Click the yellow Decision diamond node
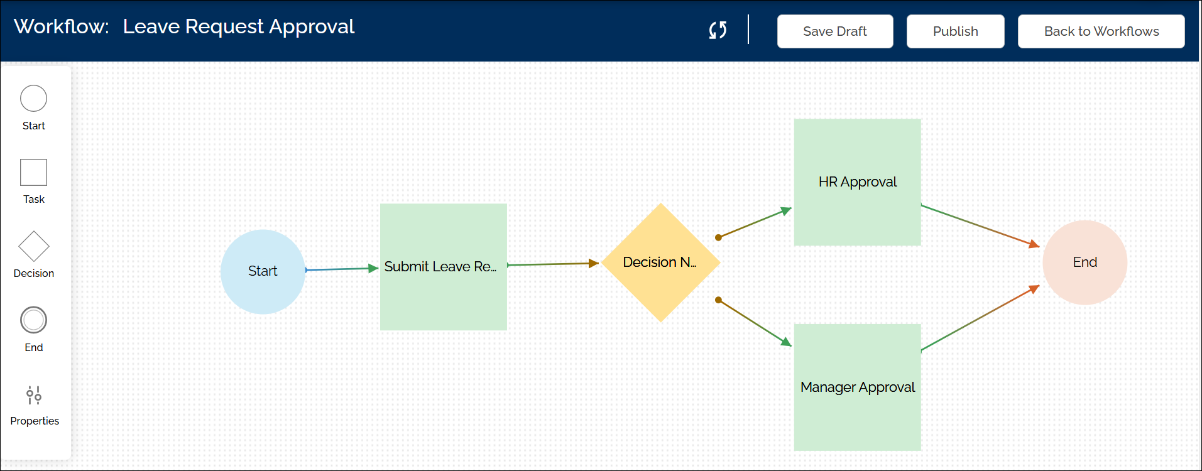Viewport: 1202px width, 471px height. (x=660, y=263)
